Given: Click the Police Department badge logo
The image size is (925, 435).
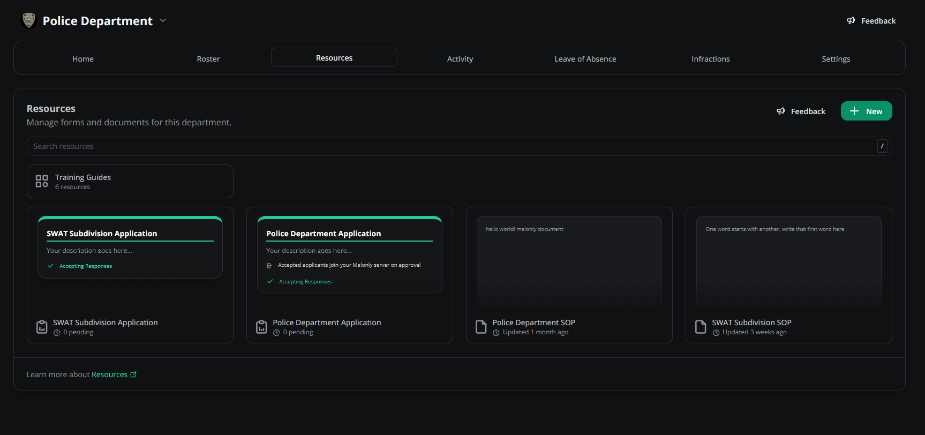Looking at the screenshot, I should (29, 20).
